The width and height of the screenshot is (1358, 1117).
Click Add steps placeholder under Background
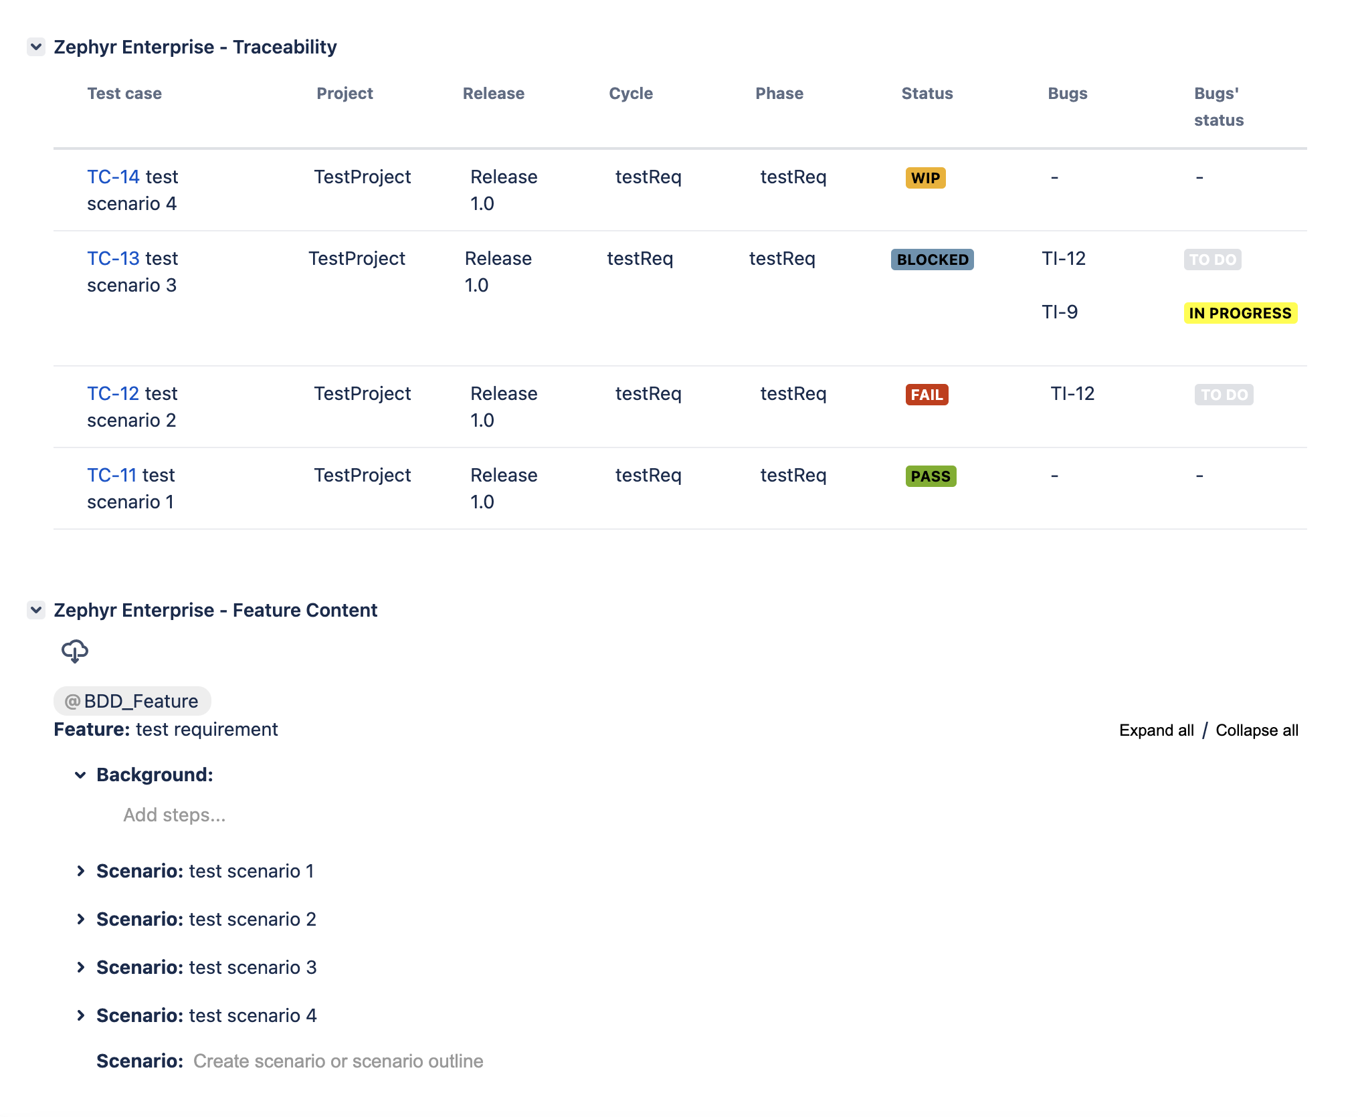coord(174,815)
